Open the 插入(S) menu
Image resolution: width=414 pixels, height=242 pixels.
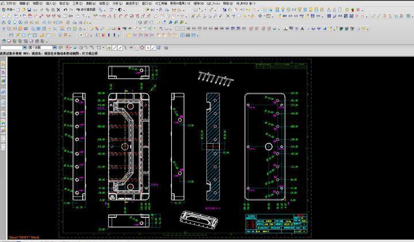click(51, 3)
